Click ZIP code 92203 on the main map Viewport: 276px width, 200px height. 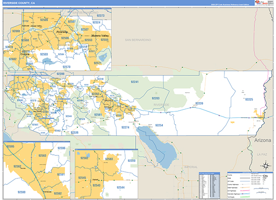(155, 98)
